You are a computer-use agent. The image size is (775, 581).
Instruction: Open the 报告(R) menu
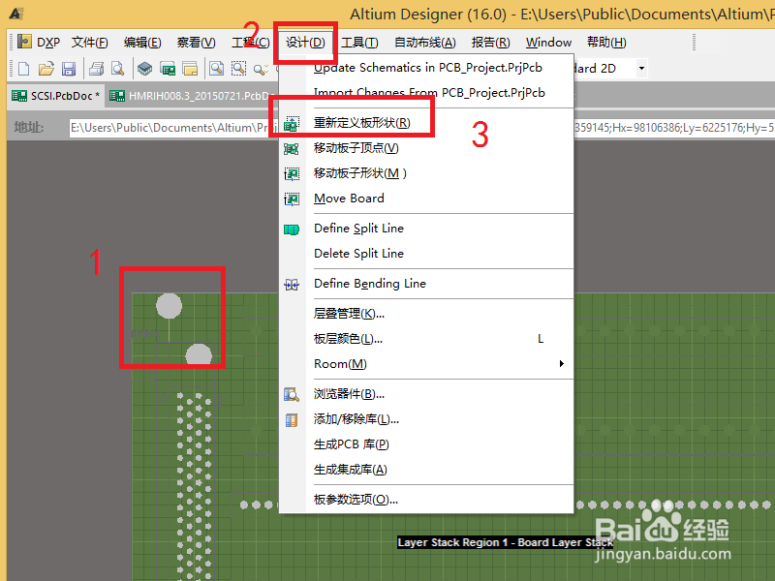pos(490,43)
